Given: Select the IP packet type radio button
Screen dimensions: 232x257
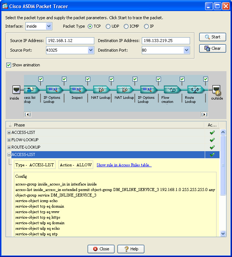Looking at the screenshot, I should click(146, 27).
